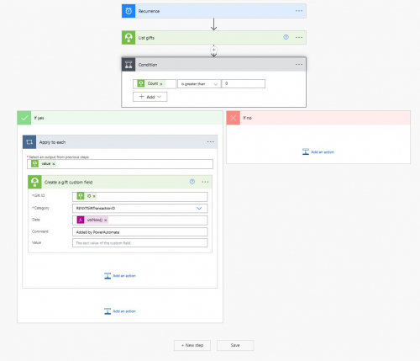Click the Save button
Screen dimensions: 420x361
point(235,345)
